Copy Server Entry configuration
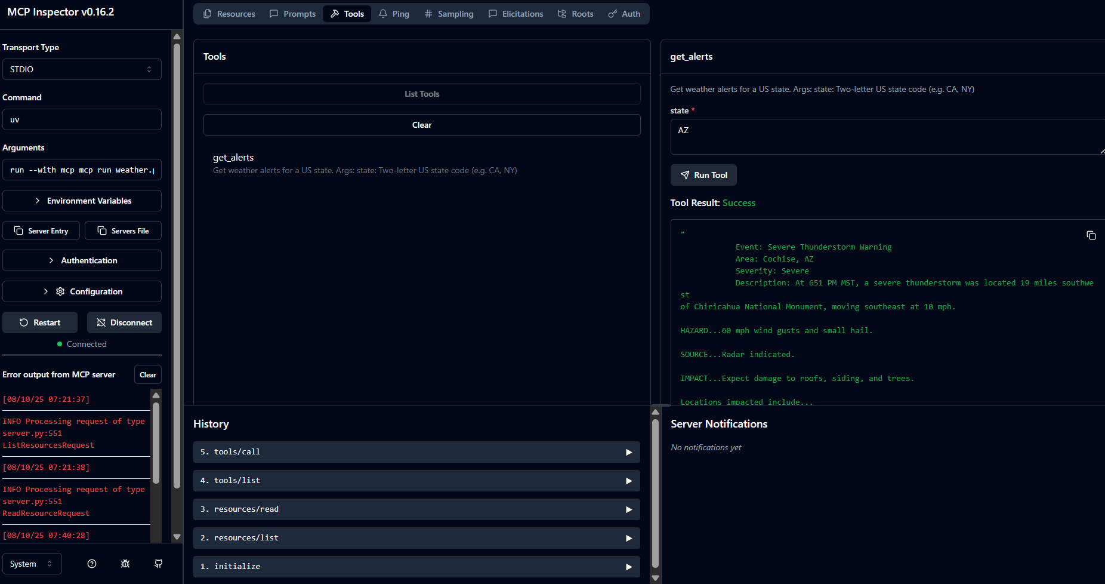The image size is (1105, 584). tap(41, 231)
